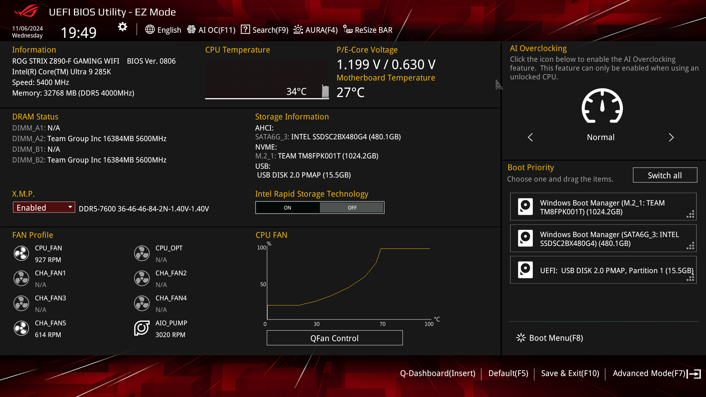The width and height of the screenshot is (706, 397).
Task: Open Boot Menu(F8)
Action: [x=550, y=338]
